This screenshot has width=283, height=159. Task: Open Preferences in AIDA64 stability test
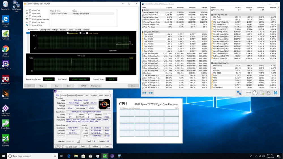tap(96, 86)
